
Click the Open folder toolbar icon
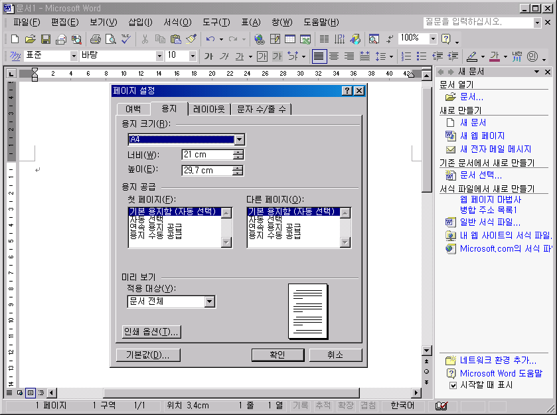tap(30, 39)
